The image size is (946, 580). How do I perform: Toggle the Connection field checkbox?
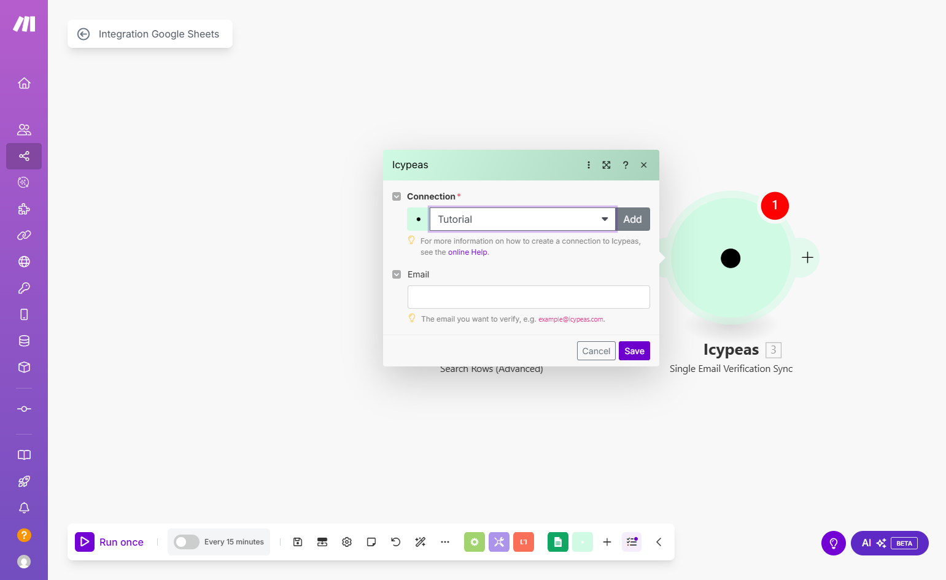click(397, 196)
